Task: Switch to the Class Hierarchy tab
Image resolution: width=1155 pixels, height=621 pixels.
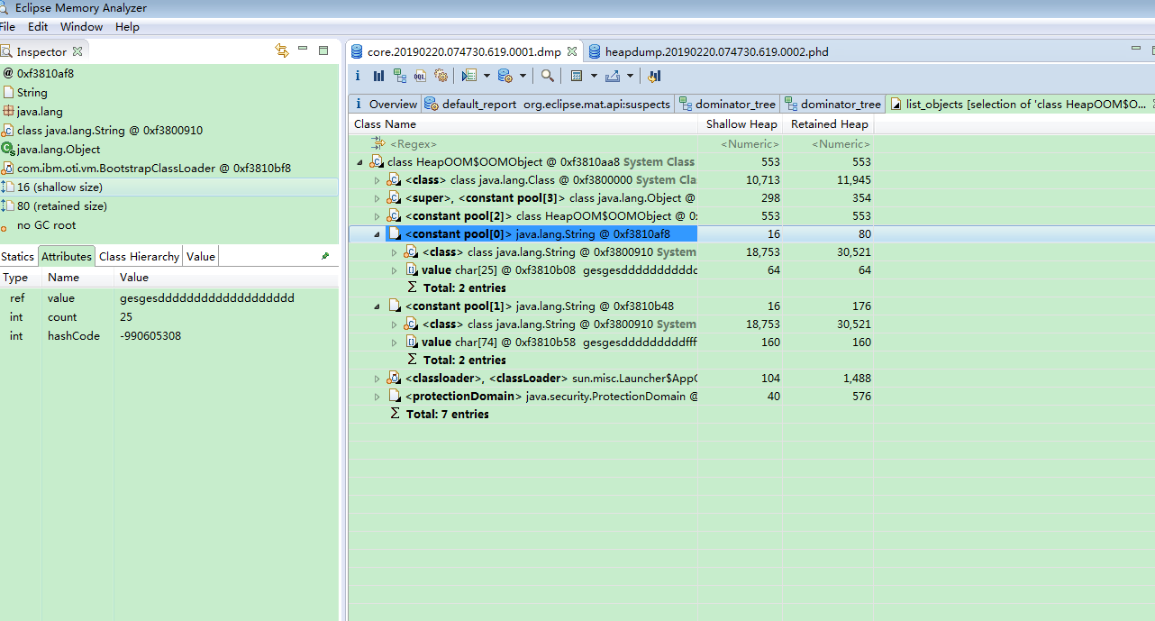Action: 139,257
